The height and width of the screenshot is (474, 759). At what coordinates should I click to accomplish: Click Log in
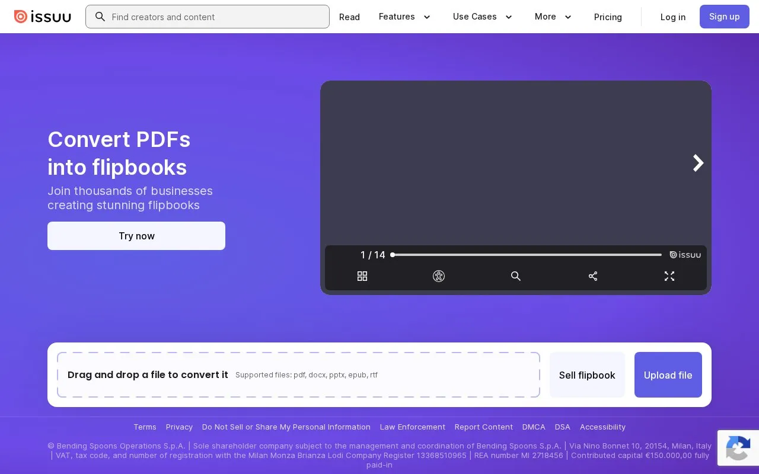[x=673, y=17]
